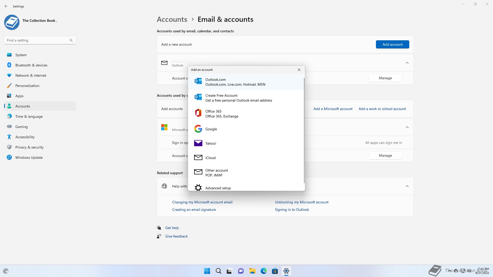Close the Add an account dialog
The width and height of the screenshot is (493, 277).
tap(299, 70)
